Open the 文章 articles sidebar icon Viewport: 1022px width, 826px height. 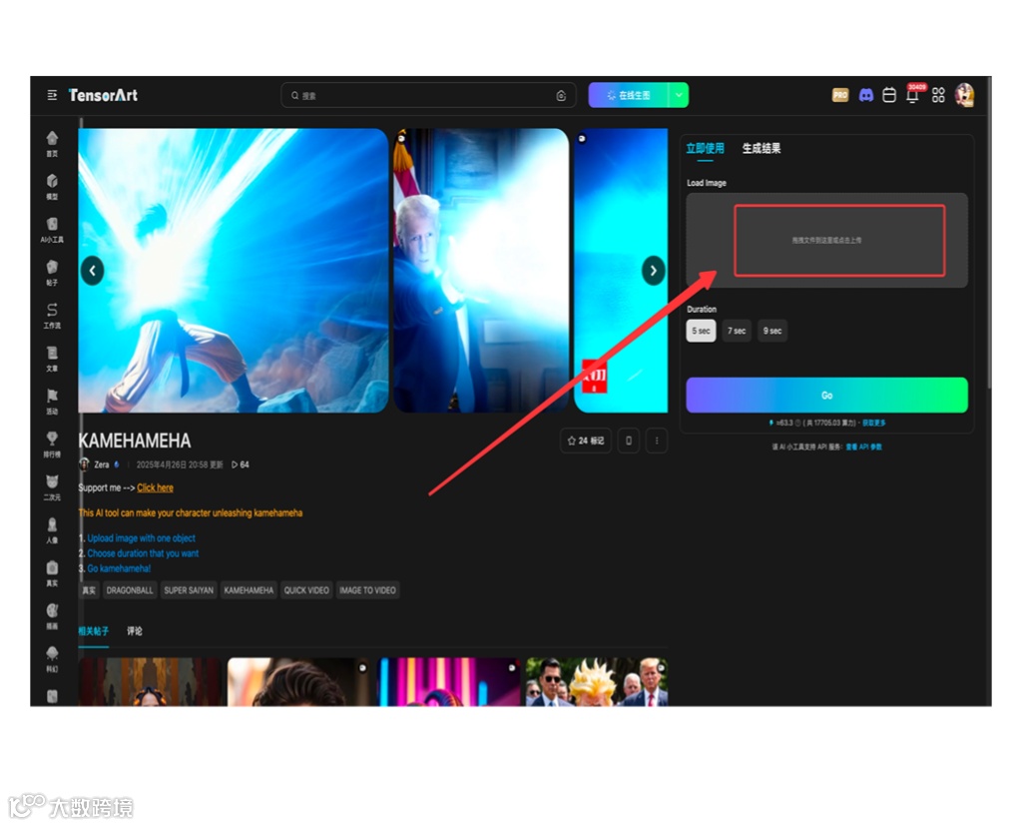(x=52, y=359)
